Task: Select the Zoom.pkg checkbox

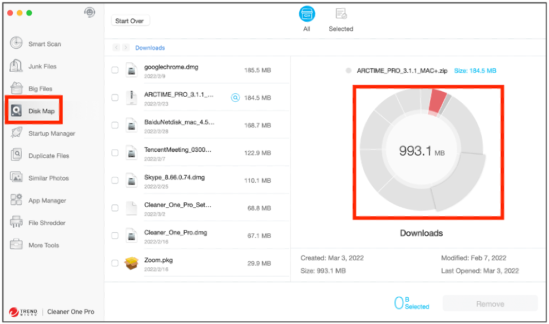Action: coord(115,263)
